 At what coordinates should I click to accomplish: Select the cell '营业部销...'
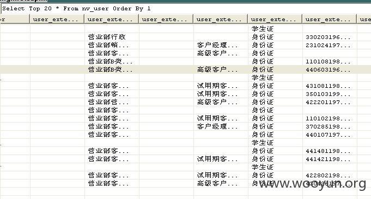(108, 45)
